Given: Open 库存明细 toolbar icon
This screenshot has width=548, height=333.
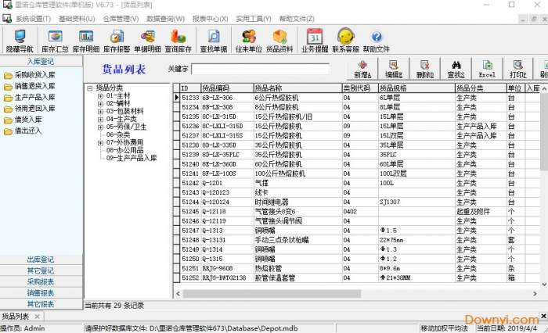Looking at the screenshot, I should [86, 41].
